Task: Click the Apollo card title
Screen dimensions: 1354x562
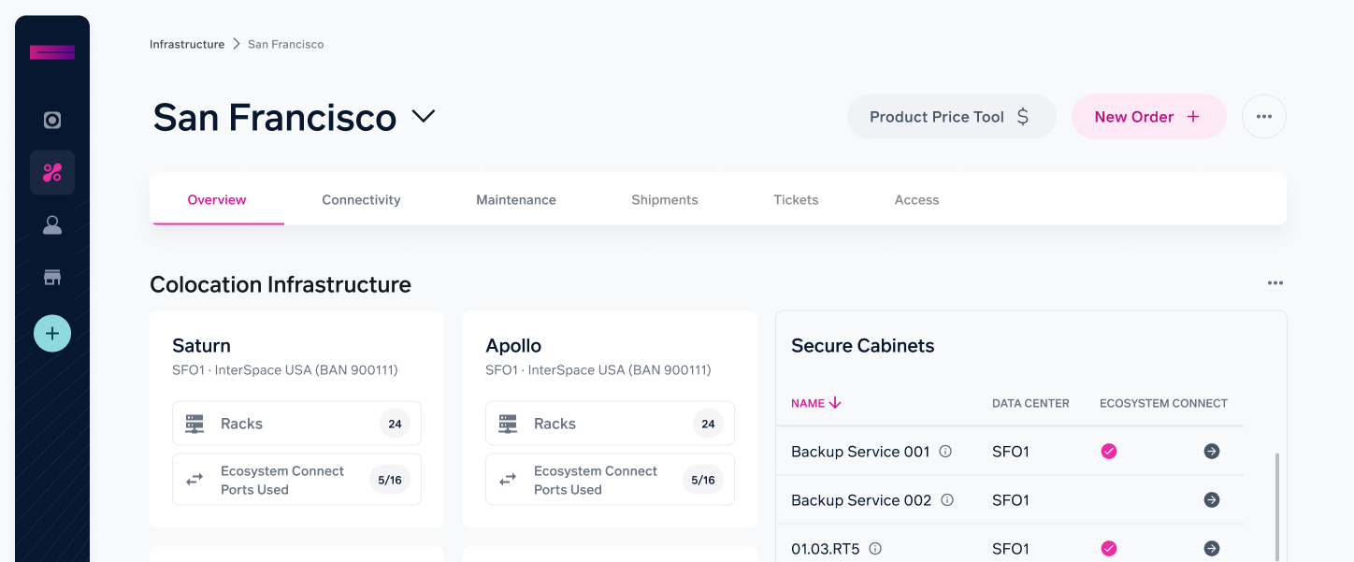Action: click(513, 346)
